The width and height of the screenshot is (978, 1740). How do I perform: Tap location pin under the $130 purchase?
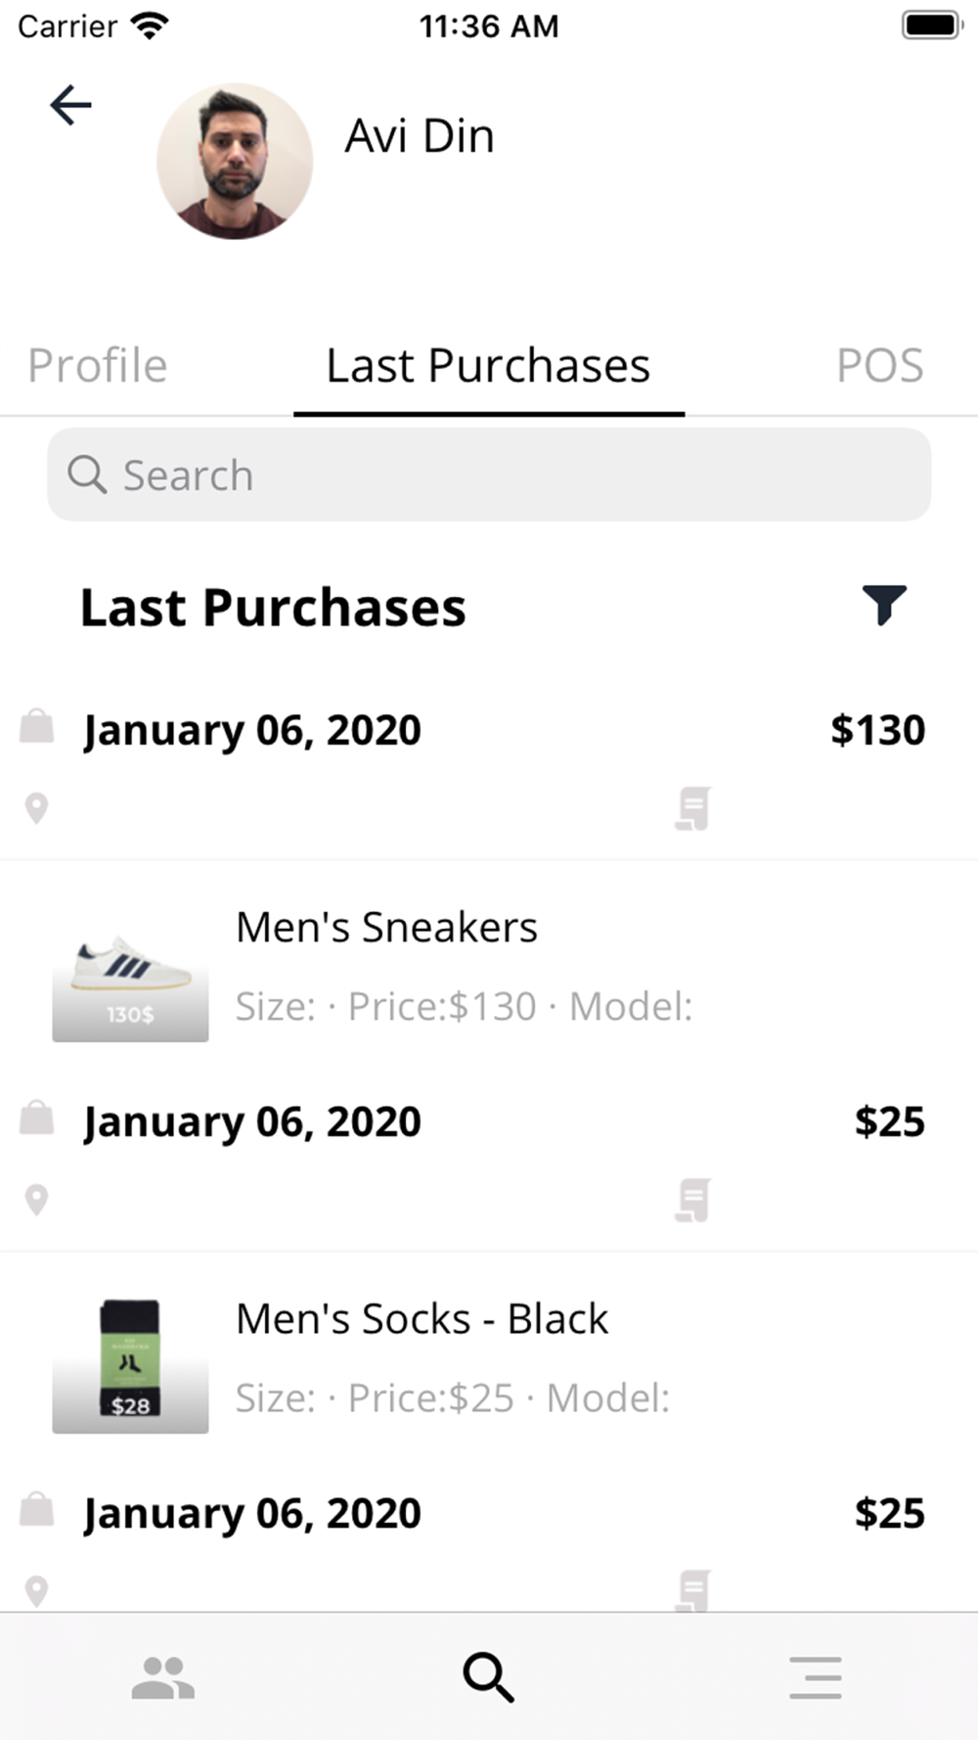point(36,808)
